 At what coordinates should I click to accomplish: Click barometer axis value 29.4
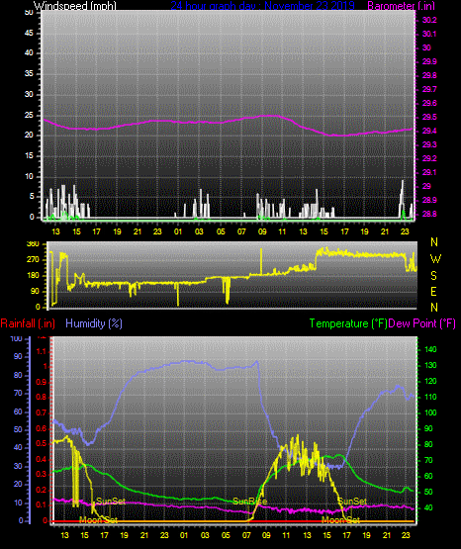[429, 131]
